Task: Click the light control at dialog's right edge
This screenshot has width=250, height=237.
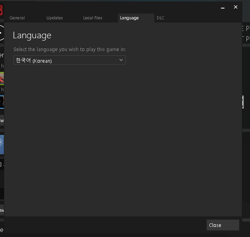Action: point(243,102)
